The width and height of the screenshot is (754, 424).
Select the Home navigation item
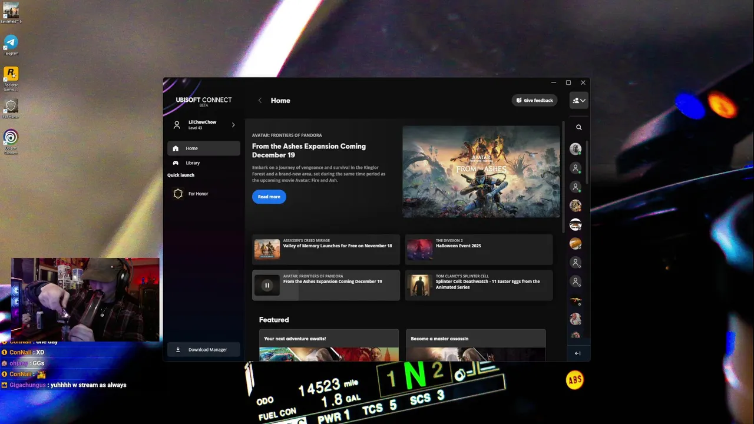tap(203, 148)
